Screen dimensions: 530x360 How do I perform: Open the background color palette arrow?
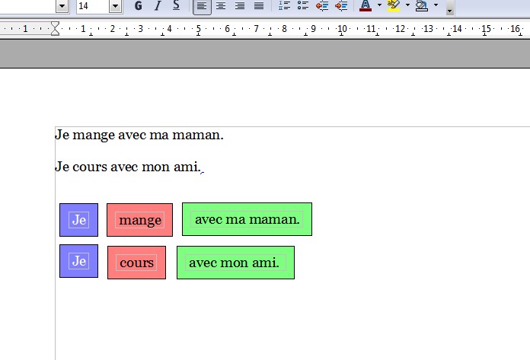pyautogui.click(x=436, y=6)
